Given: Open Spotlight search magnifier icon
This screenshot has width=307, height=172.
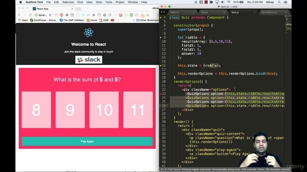Looking at the screenshot, I should click(x=279, y=2).
